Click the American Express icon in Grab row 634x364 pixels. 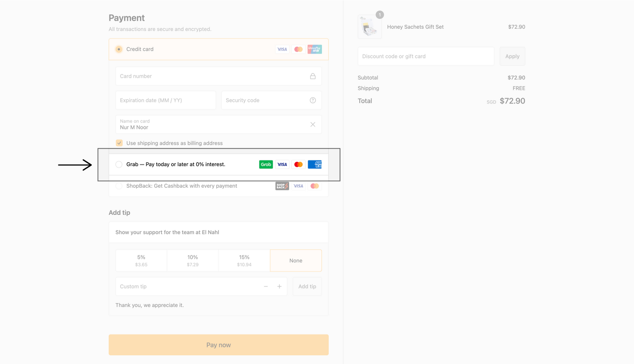314,164
